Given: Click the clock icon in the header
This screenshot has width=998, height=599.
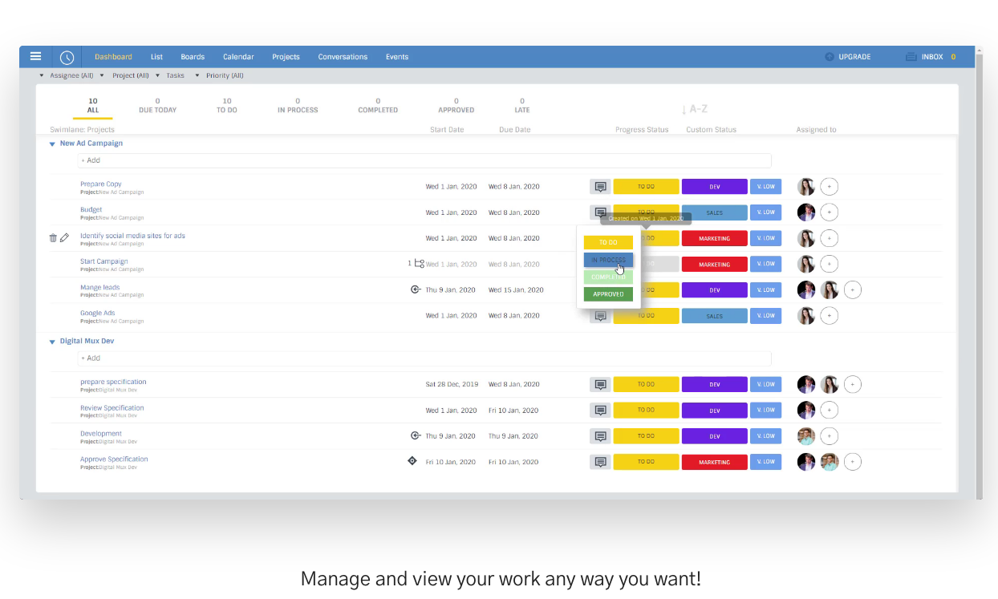Looking at the screenshot, I should (x=67, y=57).
